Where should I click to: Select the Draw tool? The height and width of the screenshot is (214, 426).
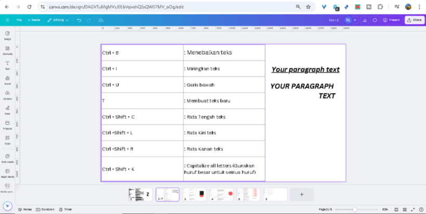click(7, 110)
